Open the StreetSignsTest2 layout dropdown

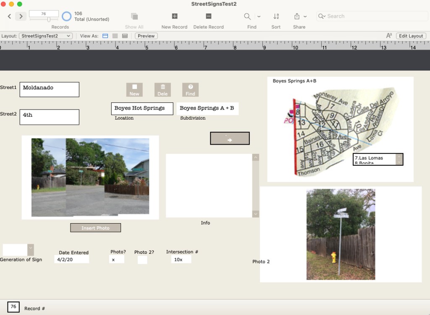pyautogui.click(x=46, y=36)
